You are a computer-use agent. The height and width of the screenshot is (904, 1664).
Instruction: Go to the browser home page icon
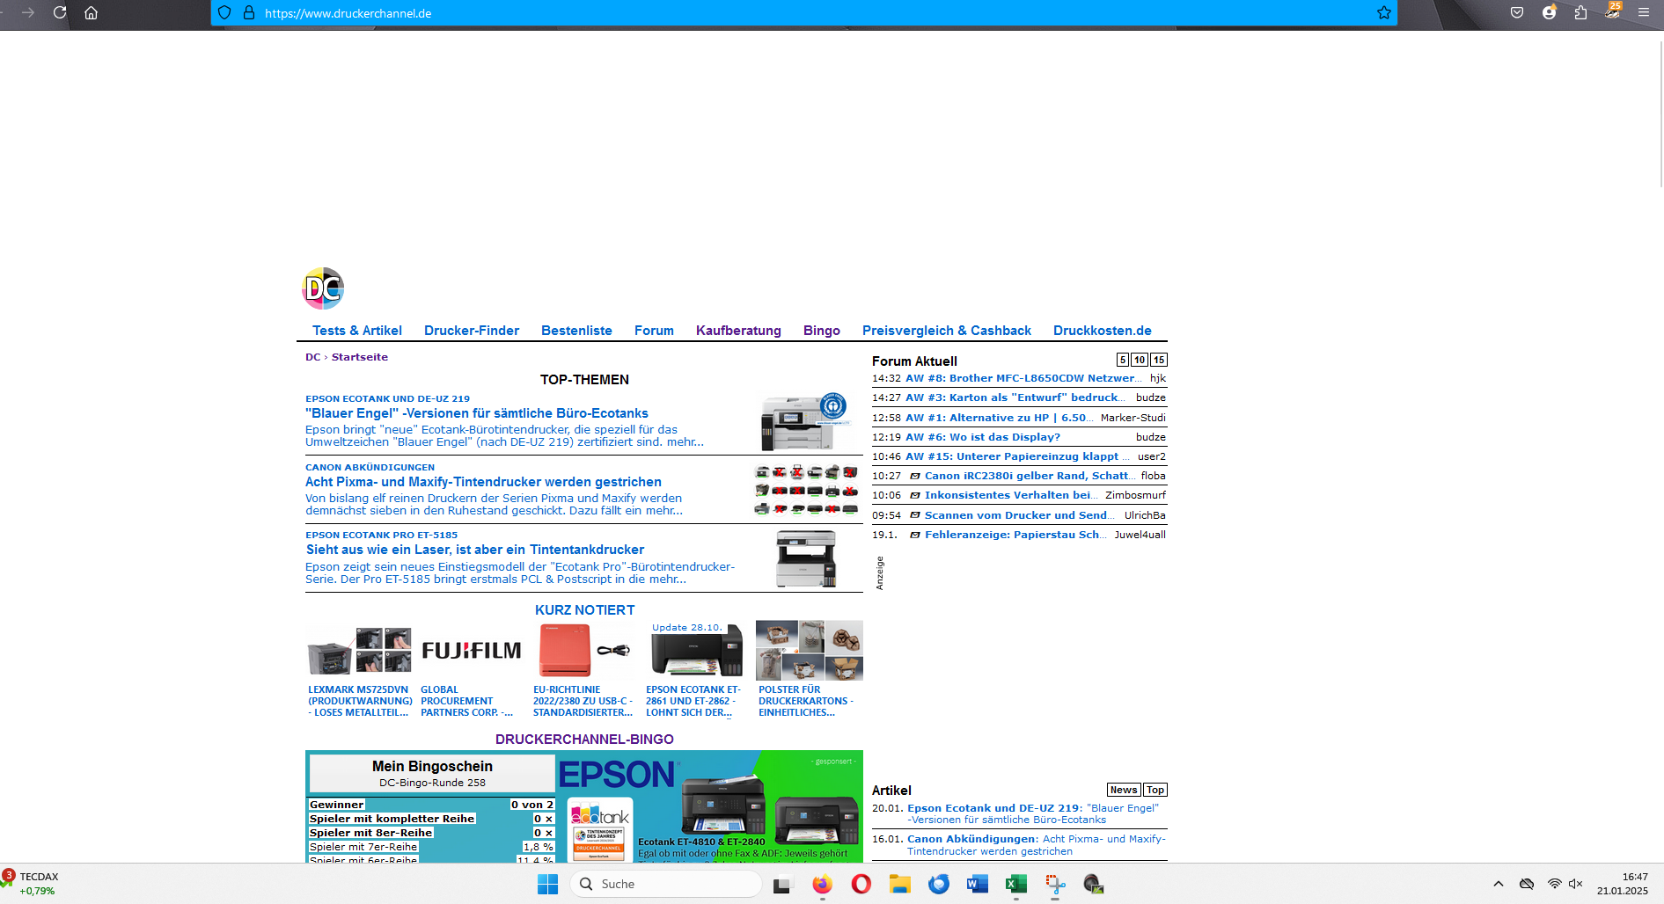coord(91,12)
